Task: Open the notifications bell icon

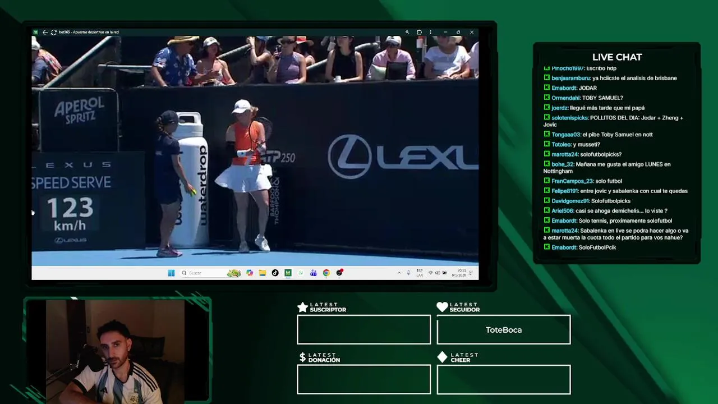Action: point(471,273)
